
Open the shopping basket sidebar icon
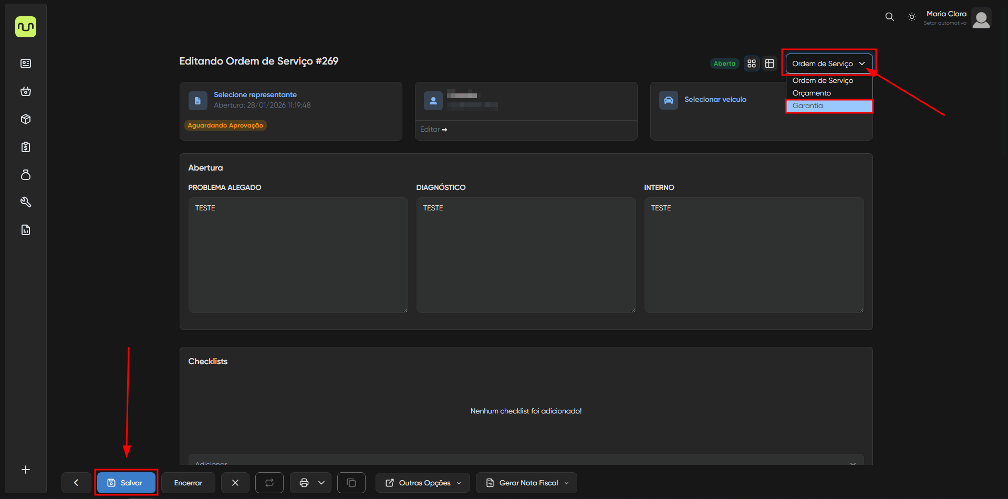(26, 91)
